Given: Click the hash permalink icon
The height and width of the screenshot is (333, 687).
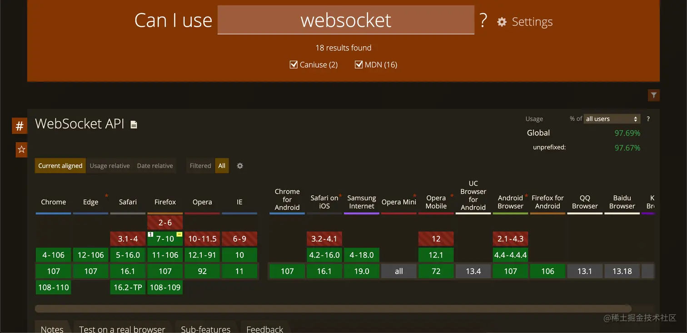Looking at the screenshot, I should [x=20, y=126].
